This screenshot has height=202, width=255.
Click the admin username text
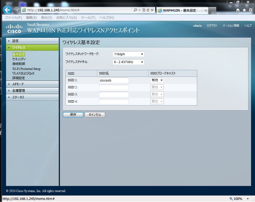click(x=197, y=26)
